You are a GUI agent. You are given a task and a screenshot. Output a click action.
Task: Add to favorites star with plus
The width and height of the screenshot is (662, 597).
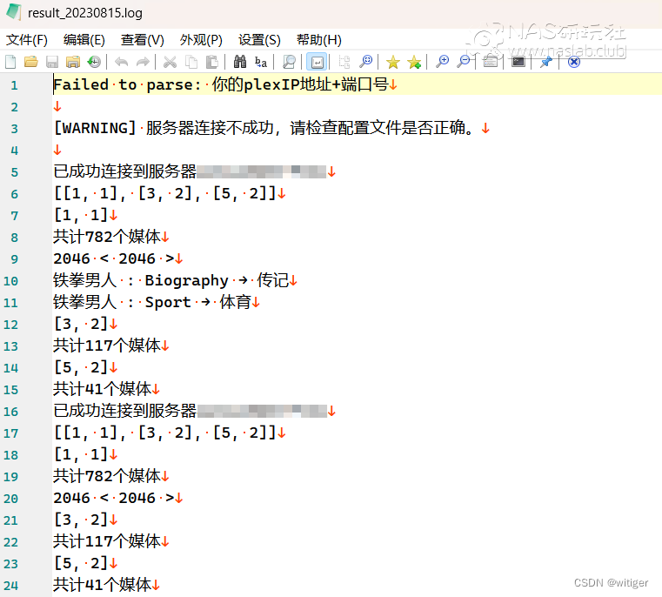(x=414, y=62)
